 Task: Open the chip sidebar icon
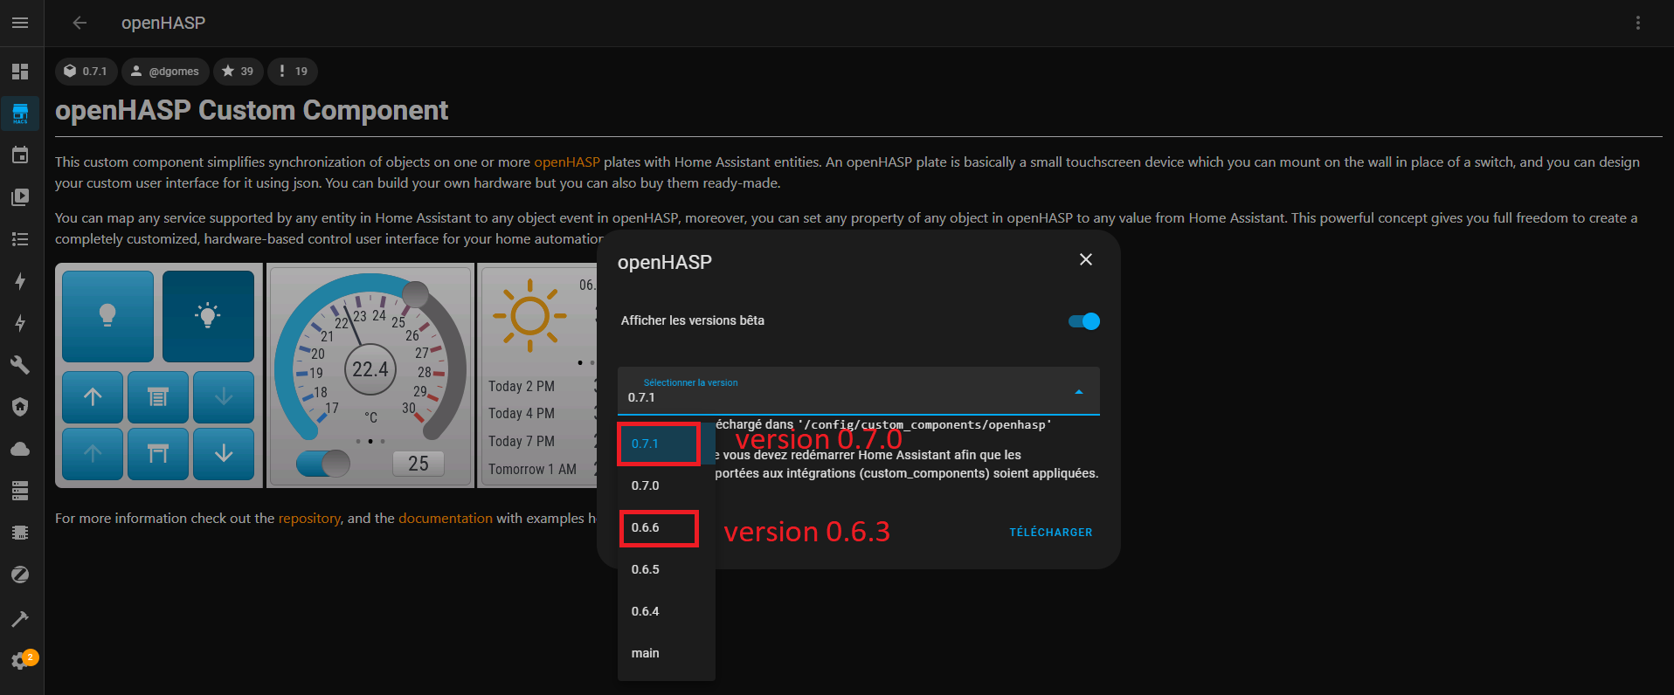[20, 533]
